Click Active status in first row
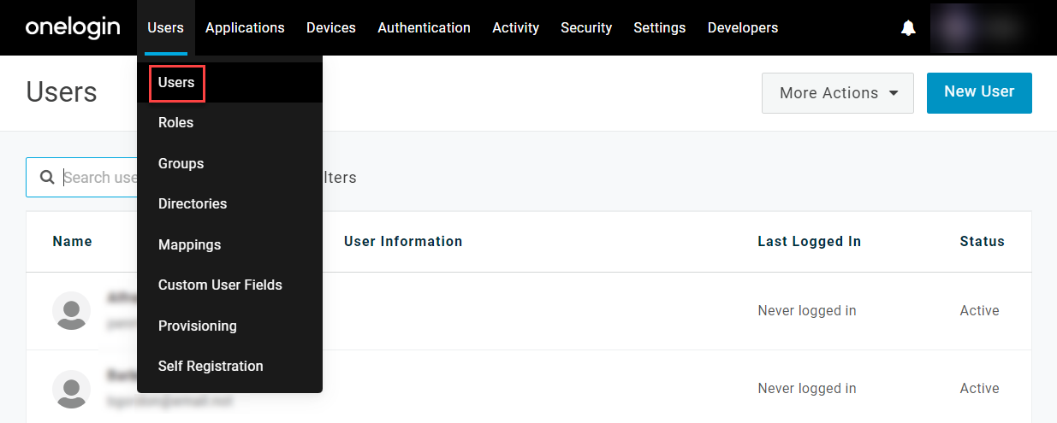 (x=980, y=311)
